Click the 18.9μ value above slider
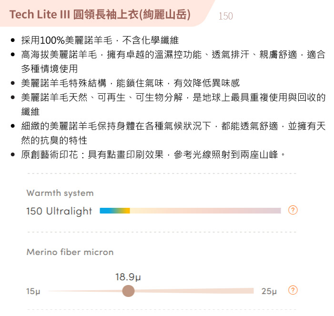This screenshot has height=316, width=334. click(128, 277)
